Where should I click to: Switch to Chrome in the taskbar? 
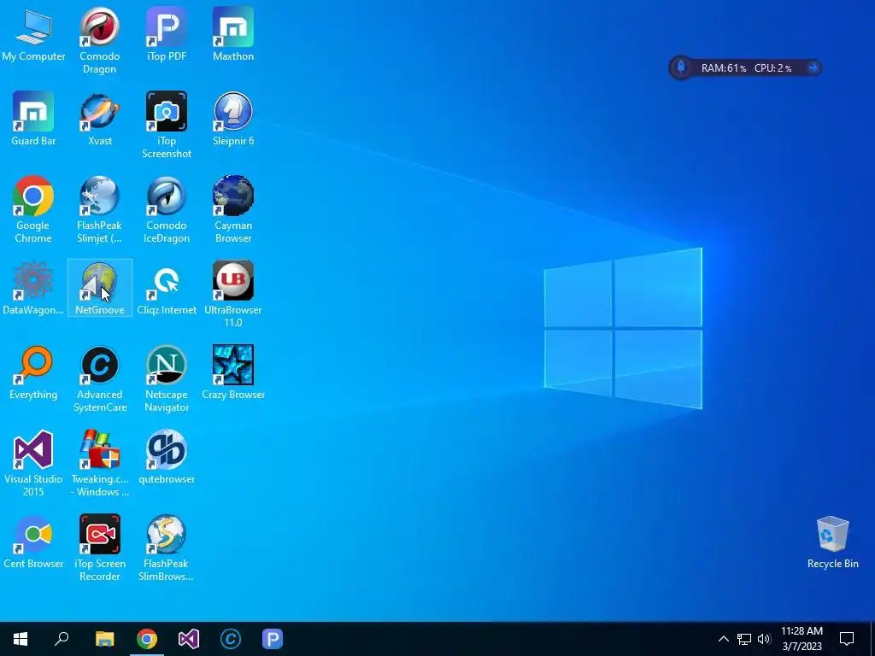[147, 639]
